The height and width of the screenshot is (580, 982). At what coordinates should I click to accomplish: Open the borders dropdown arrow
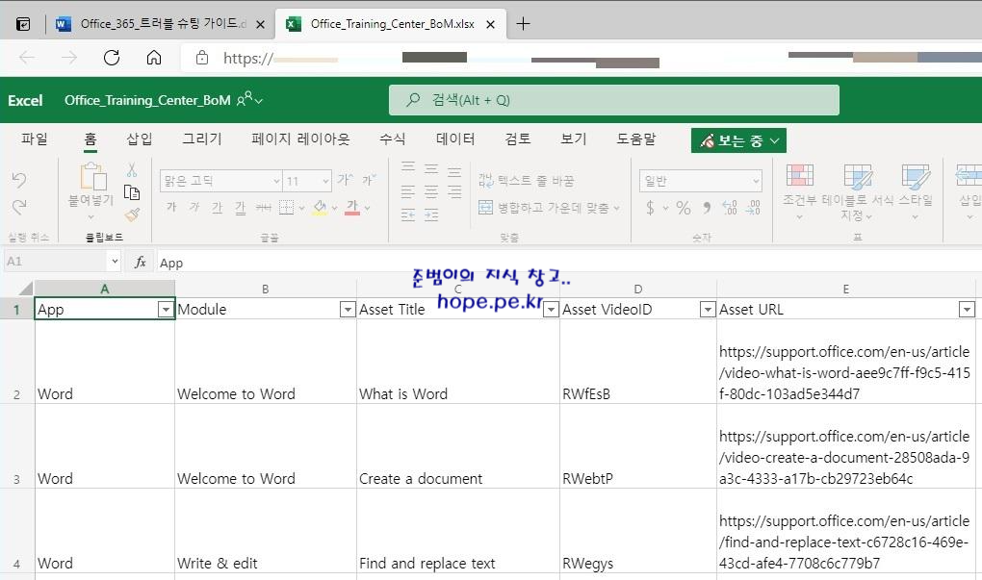point(301,208)
